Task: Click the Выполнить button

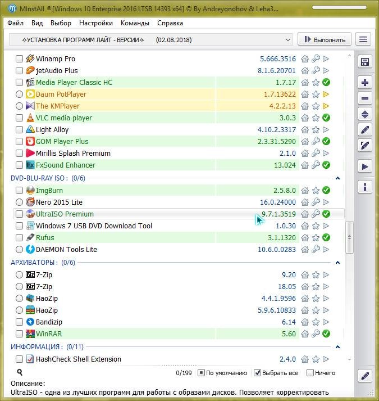Action: [325, 39]
